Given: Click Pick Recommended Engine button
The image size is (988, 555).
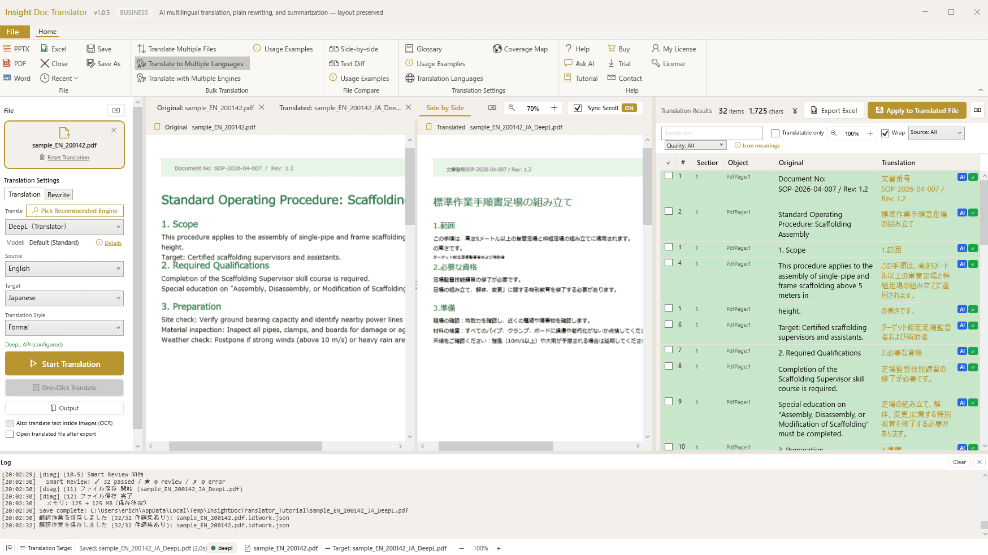Looking at the screenshot, I should 75,211.
